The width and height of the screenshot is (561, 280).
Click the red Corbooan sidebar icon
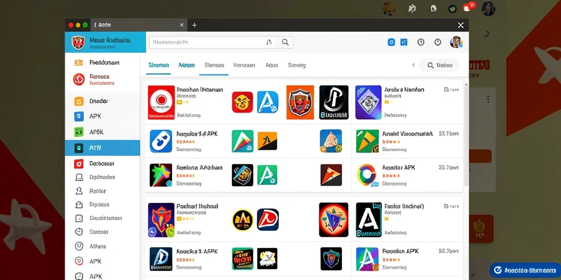click(79, 164)
